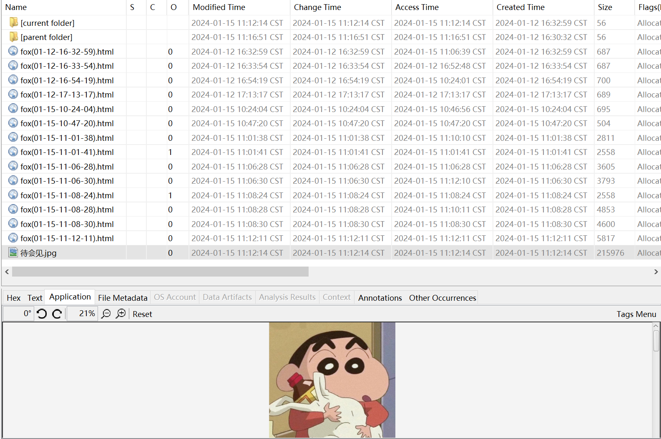
Task: Click the [parent folder] folder icon
Action: click(13, 37)
